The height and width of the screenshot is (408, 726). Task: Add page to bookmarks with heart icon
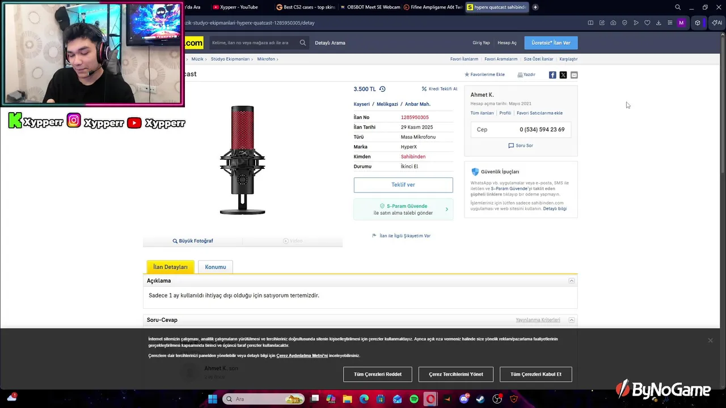(647, 23)
